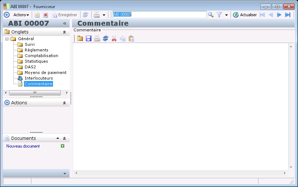Collapse the Documents section
The width and height of the screenshot is (298, 187).
(64, 138)
